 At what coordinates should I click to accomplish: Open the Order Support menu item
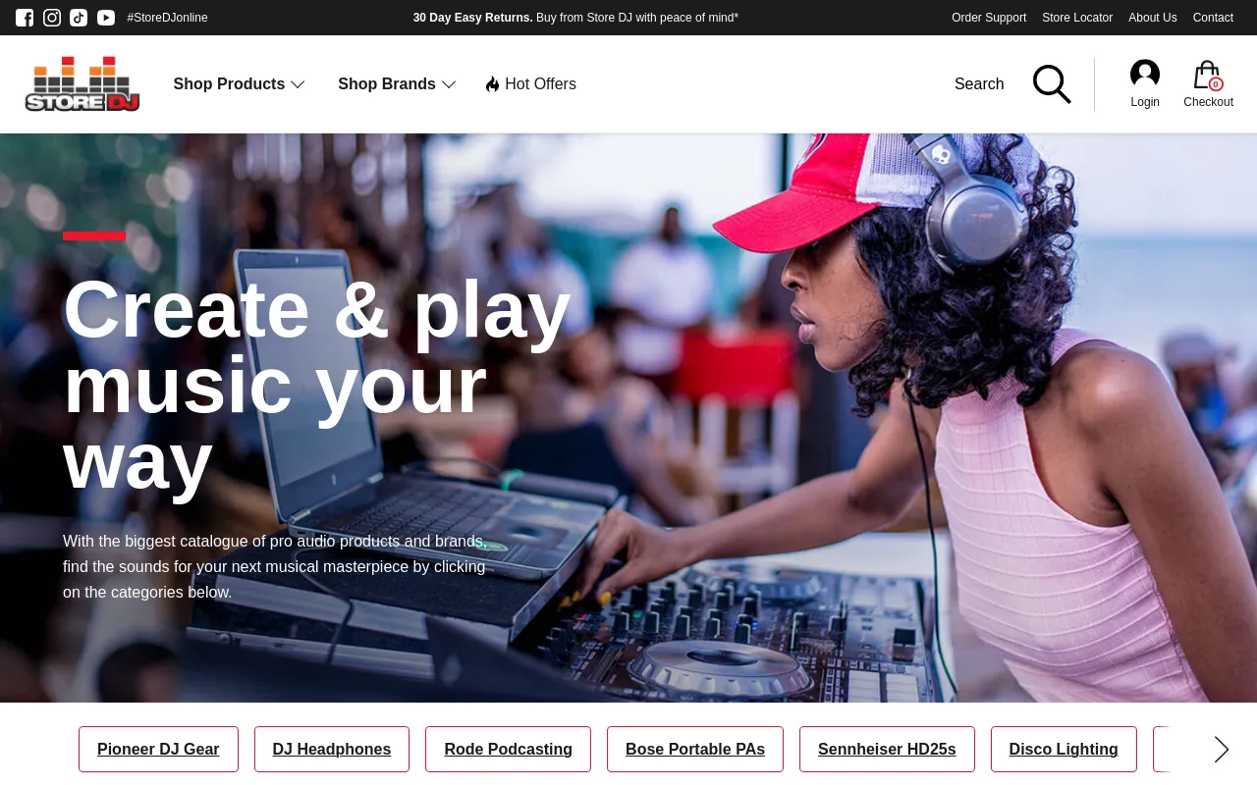coord(989,18)
